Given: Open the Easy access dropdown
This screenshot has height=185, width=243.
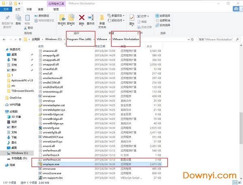Looking at the screenshot, I should click(x=116, y=21).
